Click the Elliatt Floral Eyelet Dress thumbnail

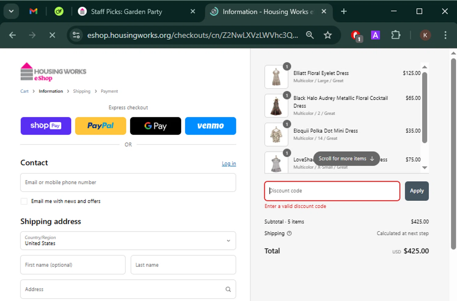[276, 77]
